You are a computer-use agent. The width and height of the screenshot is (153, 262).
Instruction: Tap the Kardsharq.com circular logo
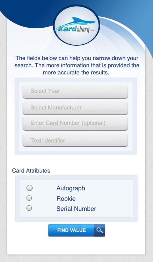[76, 26]
